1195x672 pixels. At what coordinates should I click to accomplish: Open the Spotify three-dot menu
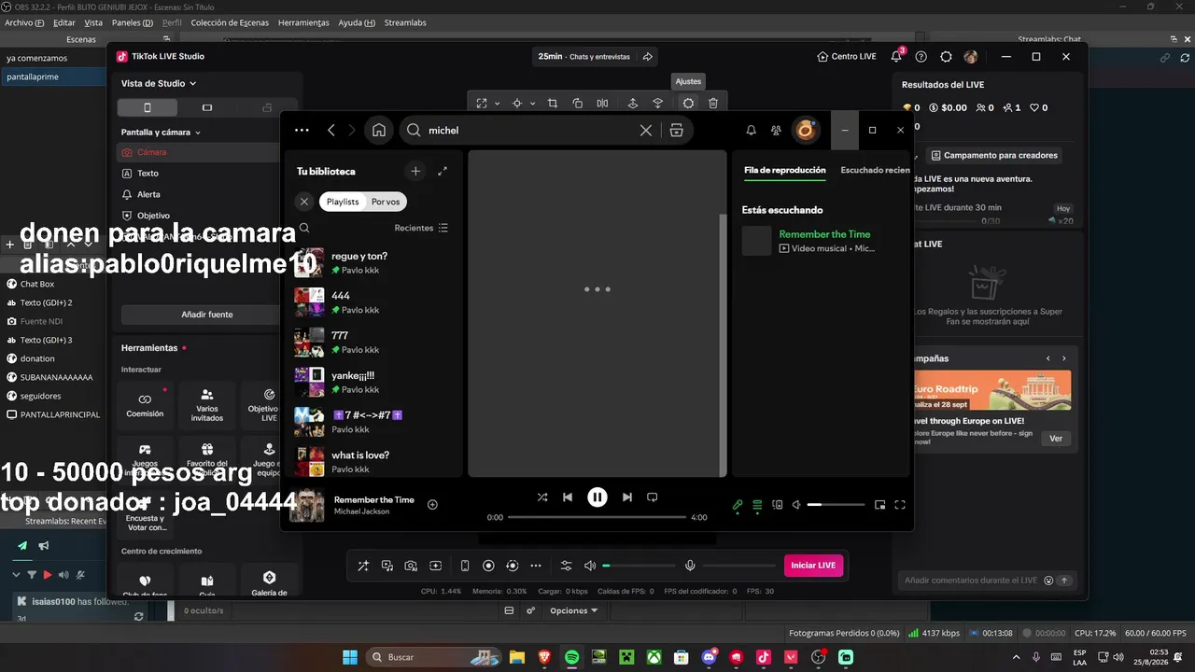click(302, 131)
